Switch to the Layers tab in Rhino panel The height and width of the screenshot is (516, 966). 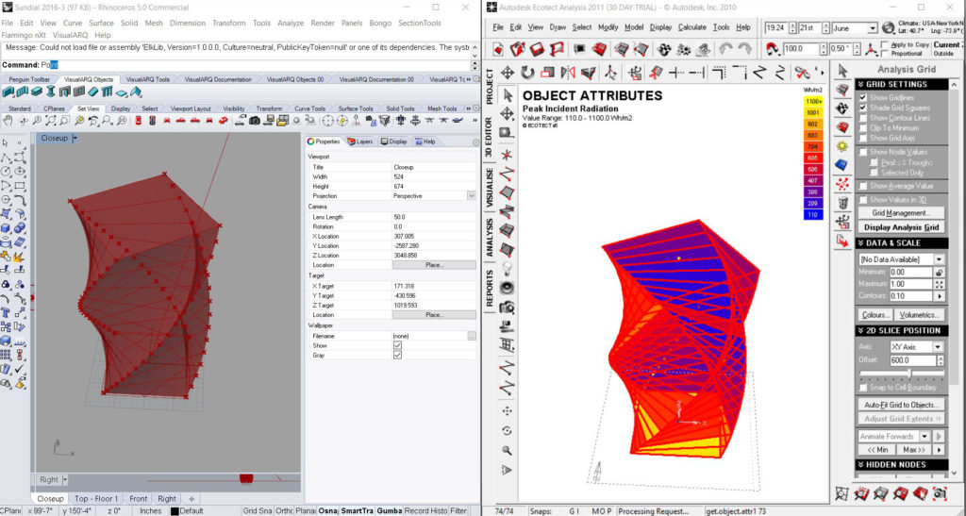360,141
